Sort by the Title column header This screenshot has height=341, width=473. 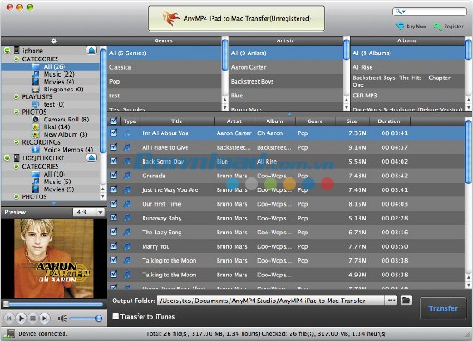[176, 121]
